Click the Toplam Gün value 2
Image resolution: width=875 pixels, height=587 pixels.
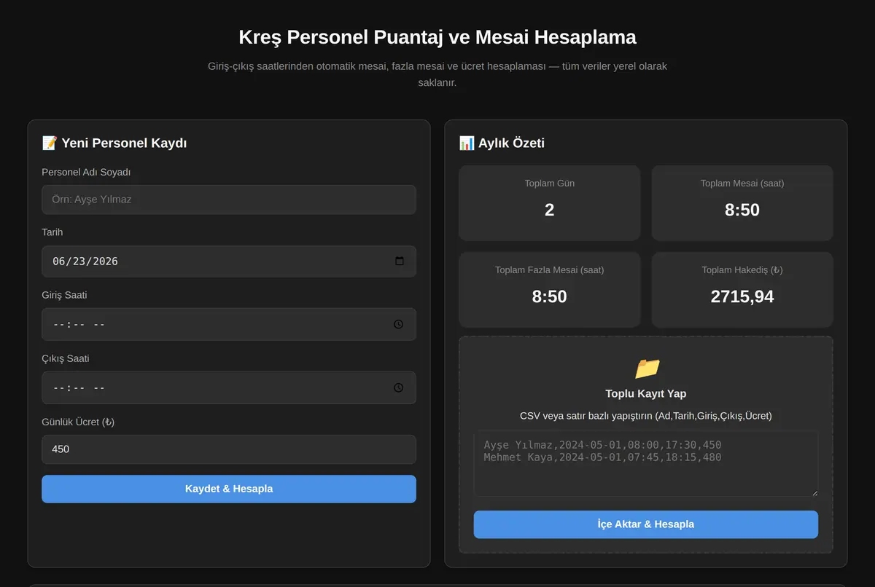(x=550, y=210)
